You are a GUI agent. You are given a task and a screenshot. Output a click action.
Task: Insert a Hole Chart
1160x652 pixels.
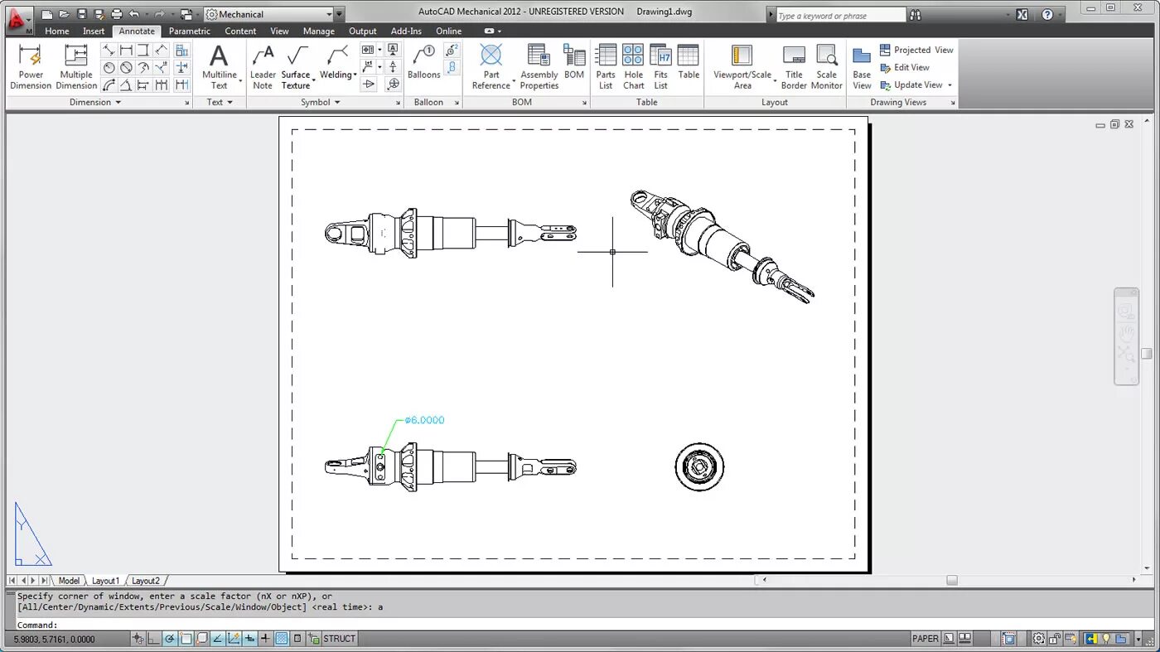point(634,67)
